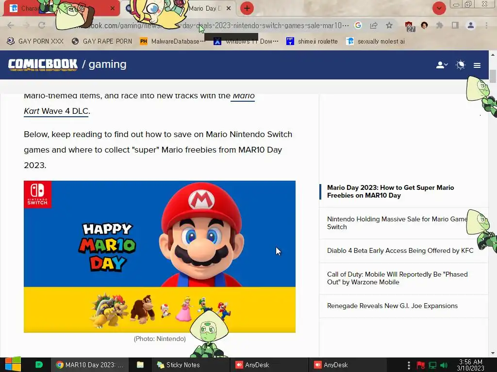Open the Chrome three-dot menu
The height and width of the screenshot is (372, 497).
486,25
